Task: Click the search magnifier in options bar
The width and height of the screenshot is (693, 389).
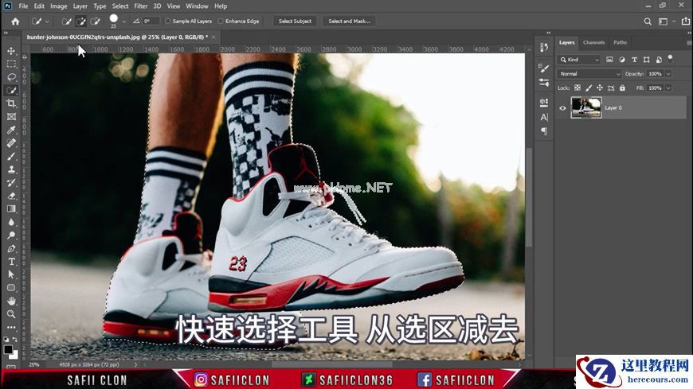Action: tap(648, 21)
